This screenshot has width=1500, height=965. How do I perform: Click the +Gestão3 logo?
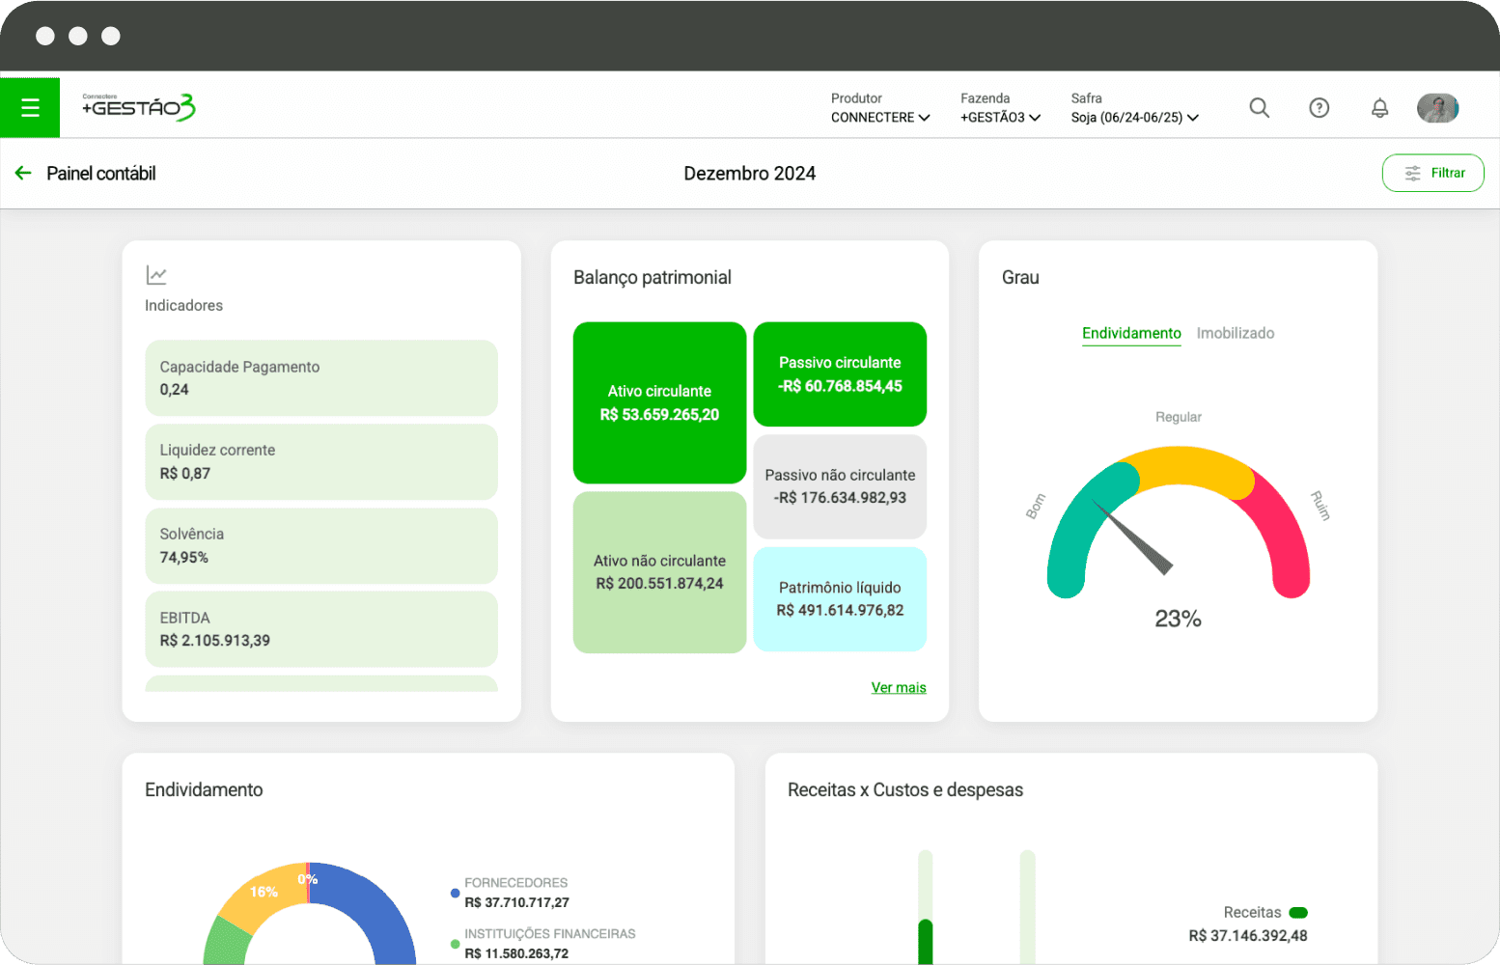[138, 107]
